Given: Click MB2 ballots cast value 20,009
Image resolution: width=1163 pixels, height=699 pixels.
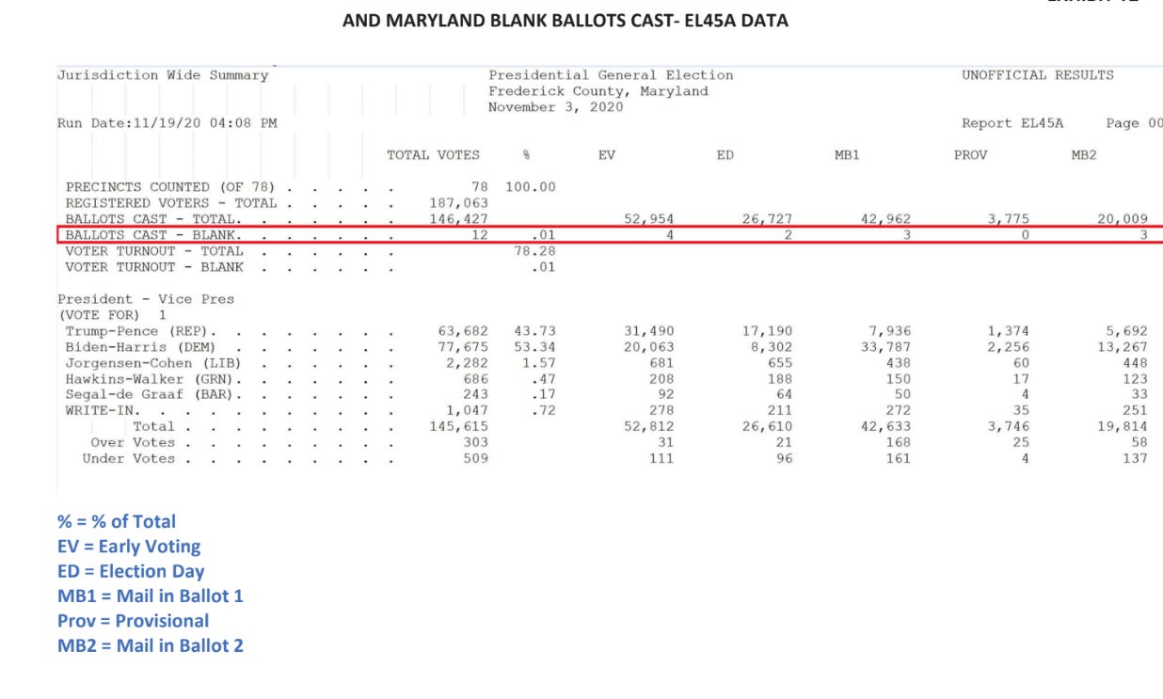Looking at the screenshot, I should coord(1123,219).
